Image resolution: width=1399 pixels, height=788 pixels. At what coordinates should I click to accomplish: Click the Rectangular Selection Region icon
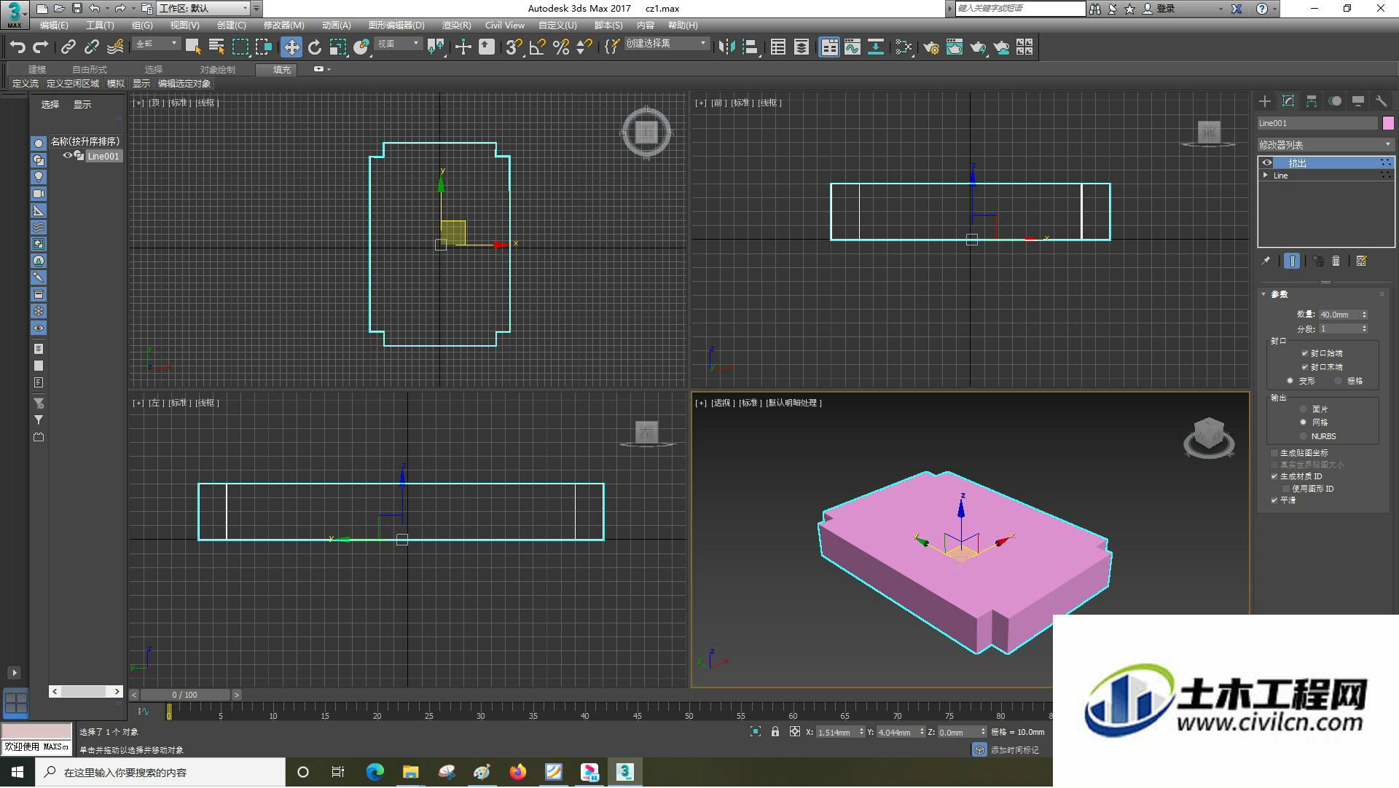[240, 47]
